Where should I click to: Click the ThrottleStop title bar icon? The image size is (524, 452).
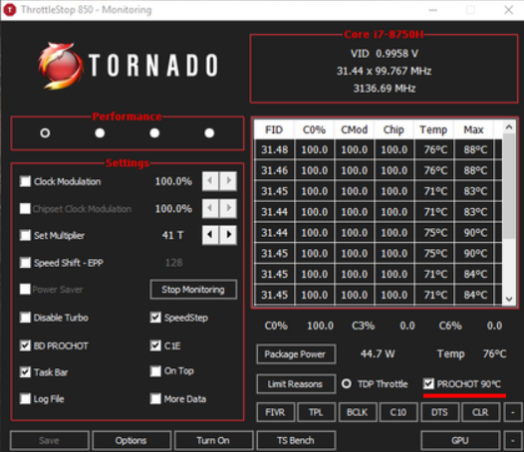point(9,10)
